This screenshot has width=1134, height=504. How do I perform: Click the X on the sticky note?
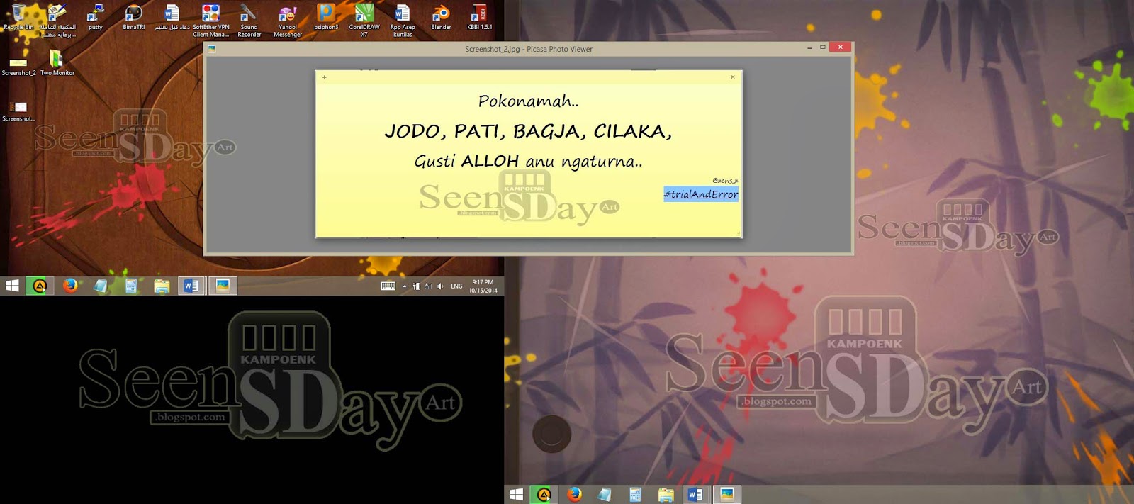click(733, 77)
